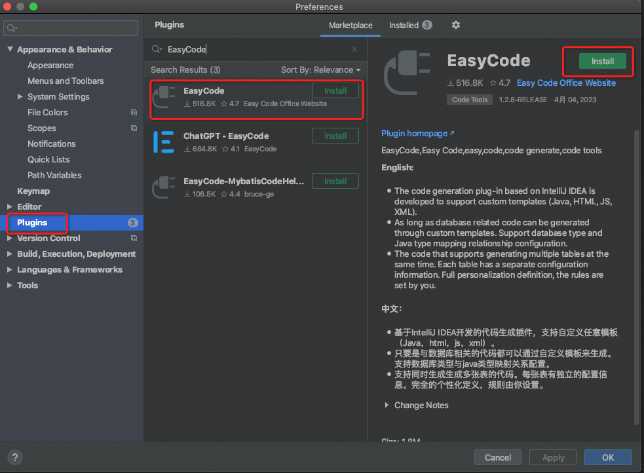Click the Version Control project-level icon

coord(134,238)
